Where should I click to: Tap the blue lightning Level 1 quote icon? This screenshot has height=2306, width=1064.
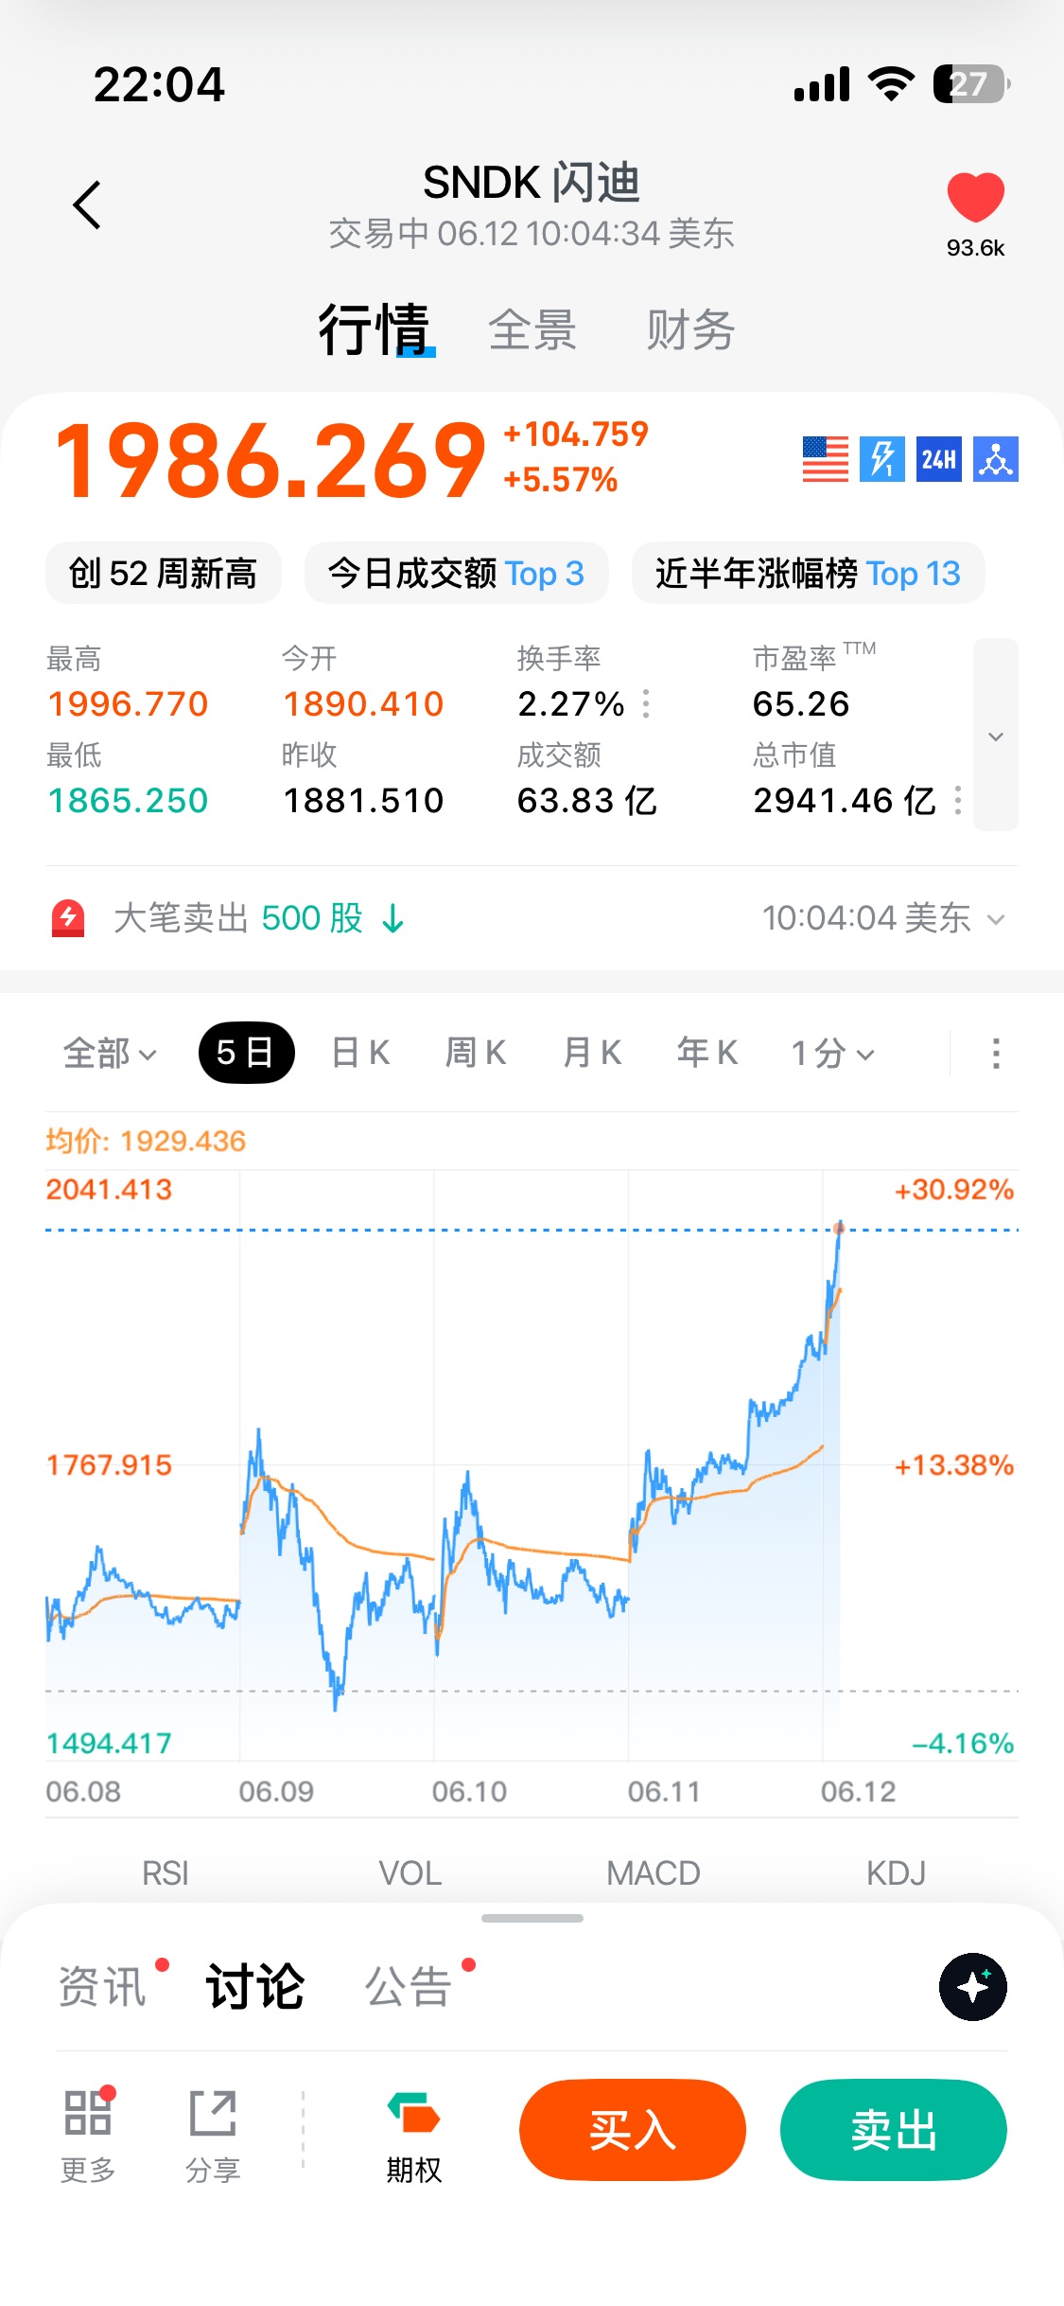881,459
